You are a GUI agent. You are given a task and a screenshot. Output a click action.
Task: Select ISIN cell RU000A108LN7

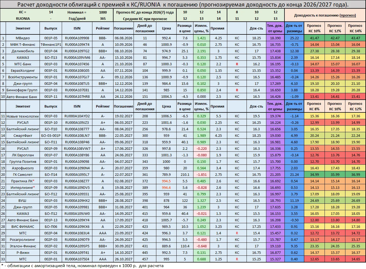click(x=77, y=136)
